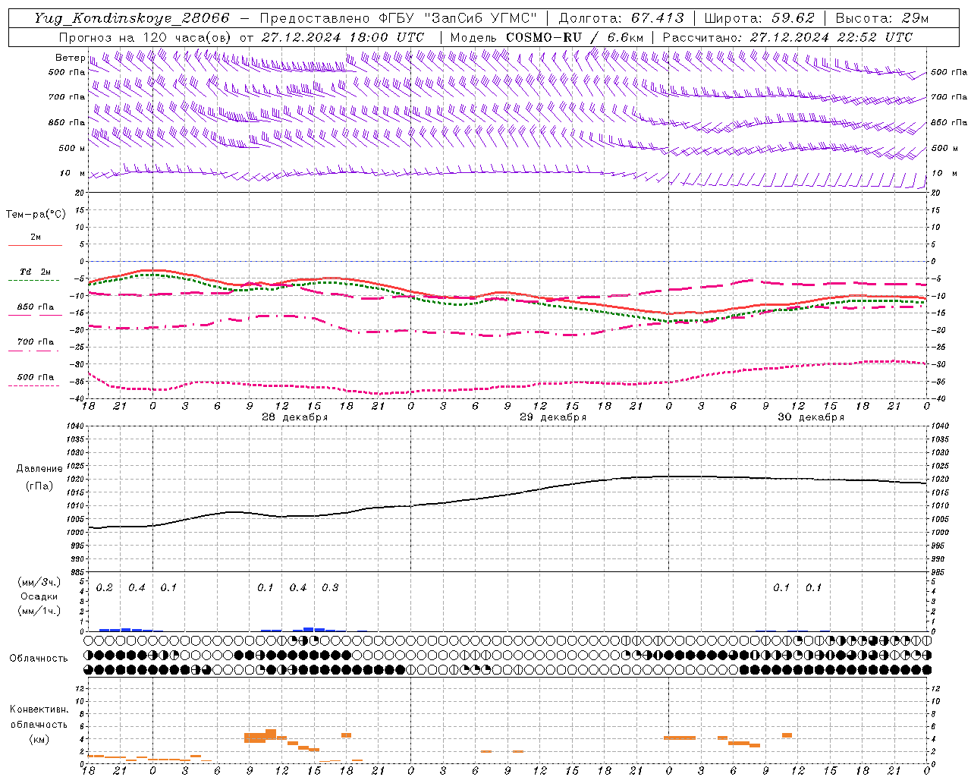Viewport: 971px width, 777px height.
Task: Click the 500 гПа dotted legend line sample
Action: point(33,385)
